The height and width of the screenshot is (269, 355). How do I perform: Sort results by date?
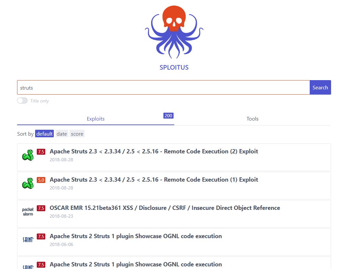click(x=62, y=134)
